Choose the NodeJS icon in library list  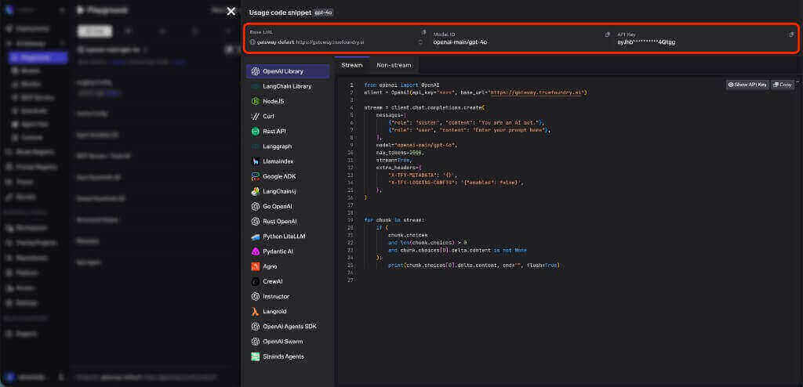coord(255,101)
